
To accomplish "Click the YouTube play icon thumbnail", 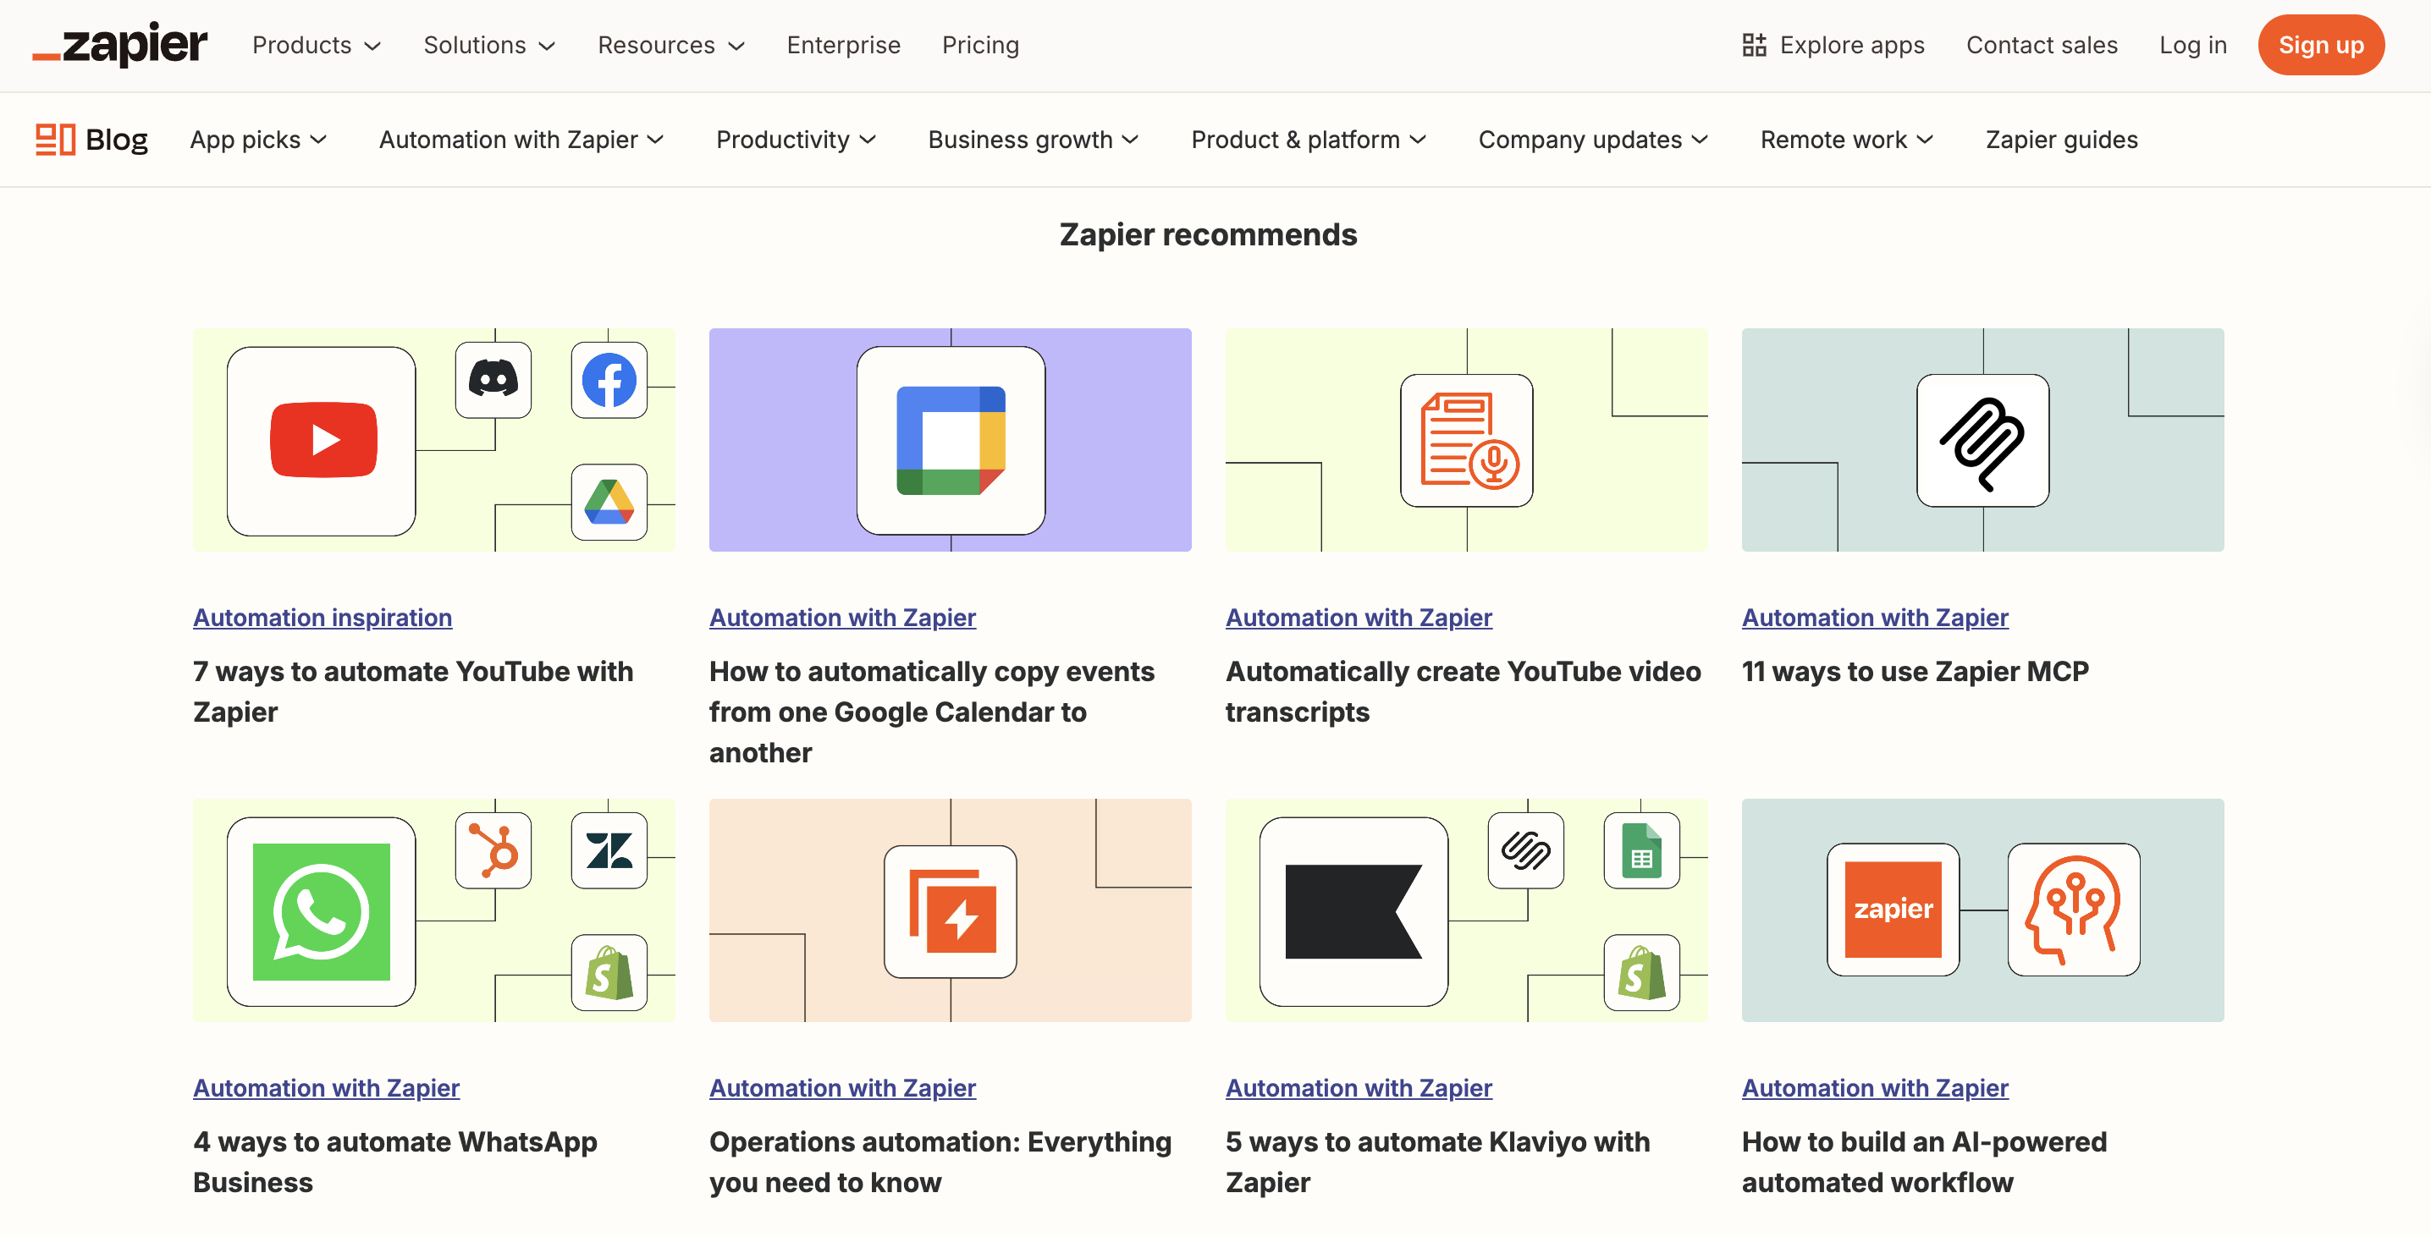I will point(322,441).
